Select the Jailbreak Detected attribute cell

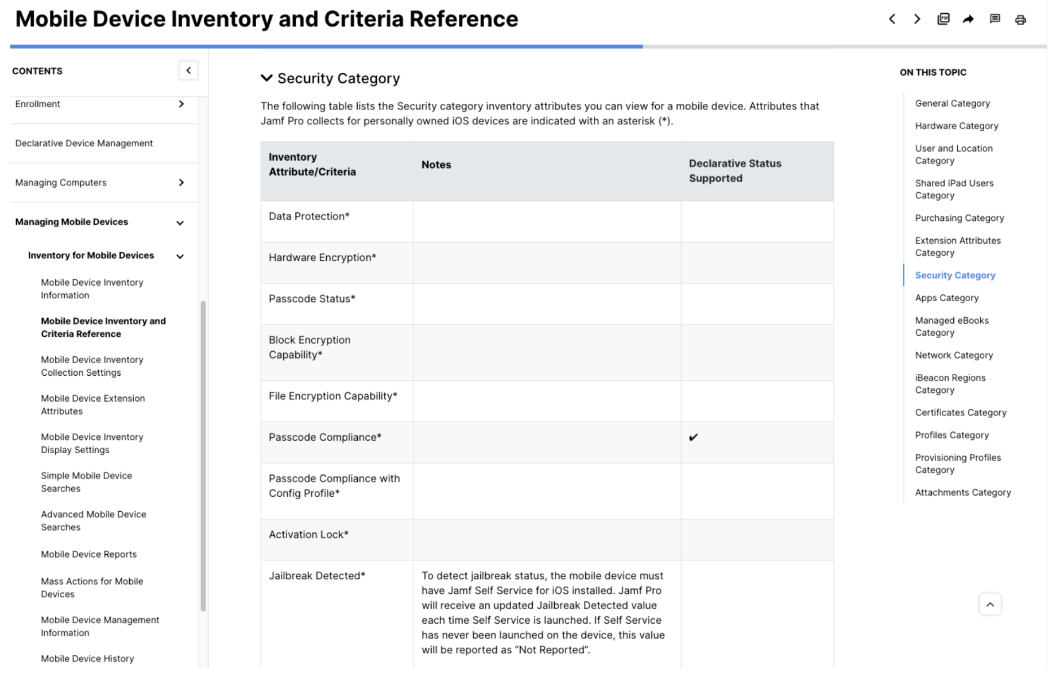(x=316, y=575)
